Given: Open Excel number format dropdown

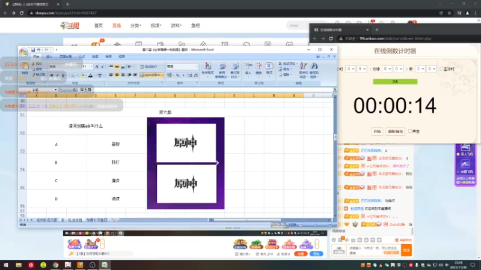Looking at the screenshot, I should 197,67.
